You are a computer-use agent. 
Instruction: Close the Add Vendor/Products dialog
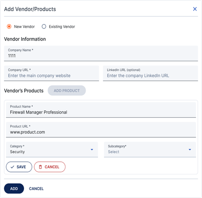pyautogui.click(x=195, y=9)
